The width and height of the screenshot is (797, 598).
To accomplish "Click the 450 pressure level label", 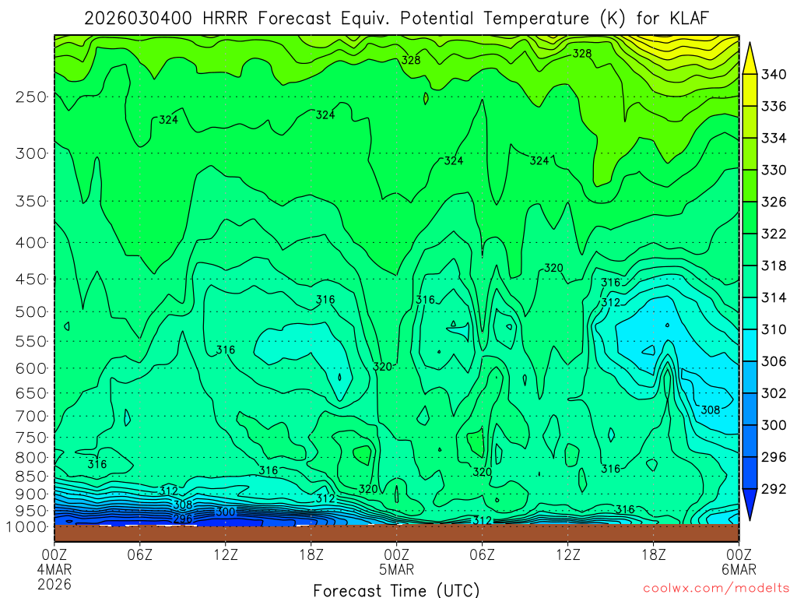I will [x=30, y=280].
